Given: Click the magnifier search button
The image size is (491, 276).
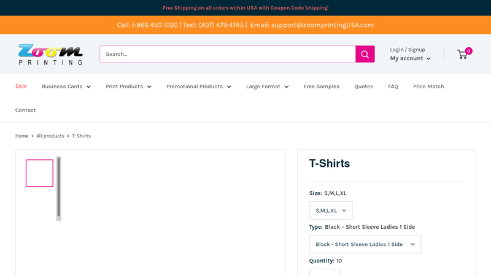Looking at the screenshot, I should coord(365,54).
